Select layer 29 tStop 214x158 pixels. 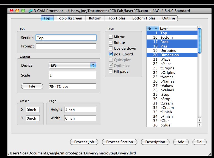172,94
